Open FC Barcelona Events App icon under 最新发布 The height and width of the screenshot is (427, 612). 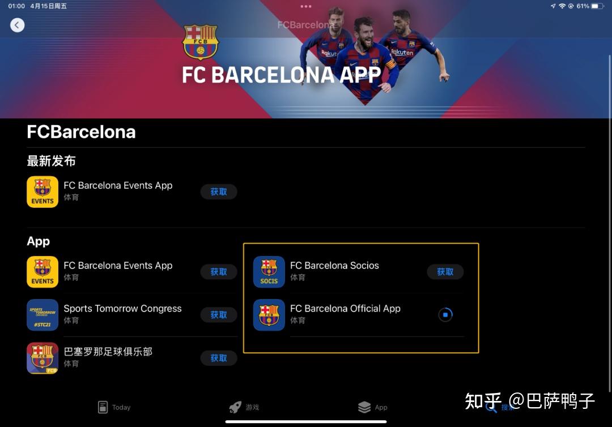(42, 192)
